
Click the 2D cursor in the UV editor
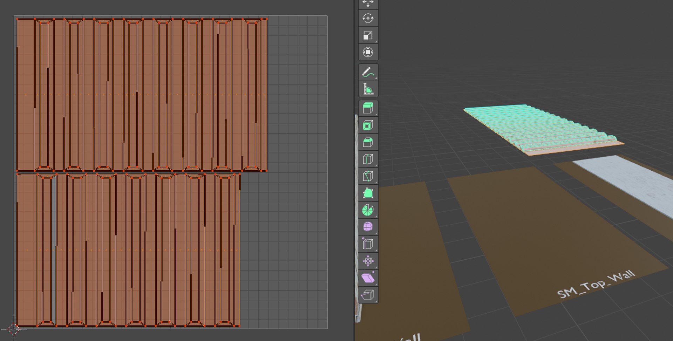click(14, 329)
